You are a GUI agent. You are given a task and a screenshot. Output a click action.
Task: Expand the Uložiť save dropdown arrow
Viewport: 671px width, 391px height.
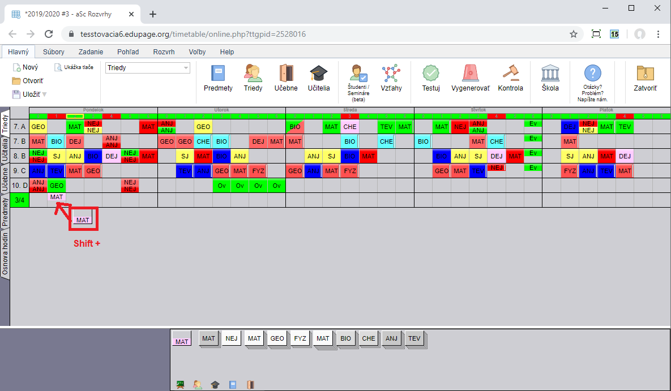pyautogui.click(x=45, y=94)
